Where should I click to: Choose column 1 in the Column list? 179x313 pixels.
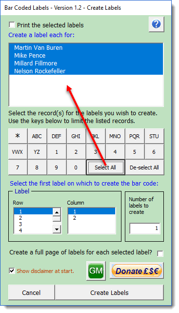[92, 211]
